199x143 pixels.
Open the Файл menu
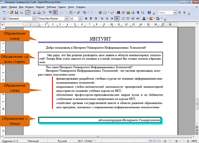(4, 7)
